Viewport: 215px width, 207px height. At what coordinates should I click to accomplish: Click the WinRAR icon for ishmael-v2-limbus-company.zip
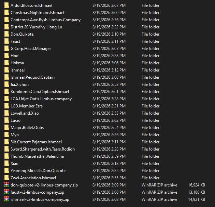pyautogui.click(x=6, y=199)
